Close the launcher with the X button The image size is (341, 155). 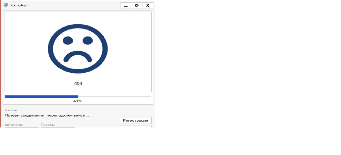click(148, 5)
